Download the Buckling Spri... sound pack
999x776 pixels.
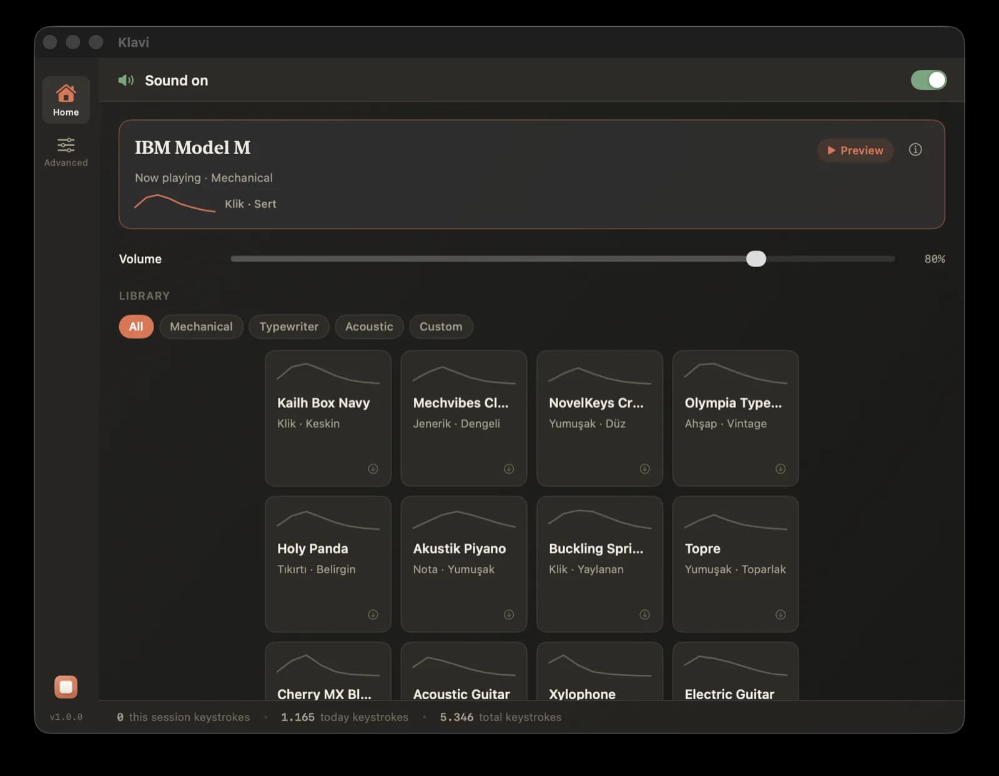(x=645, y=615)
